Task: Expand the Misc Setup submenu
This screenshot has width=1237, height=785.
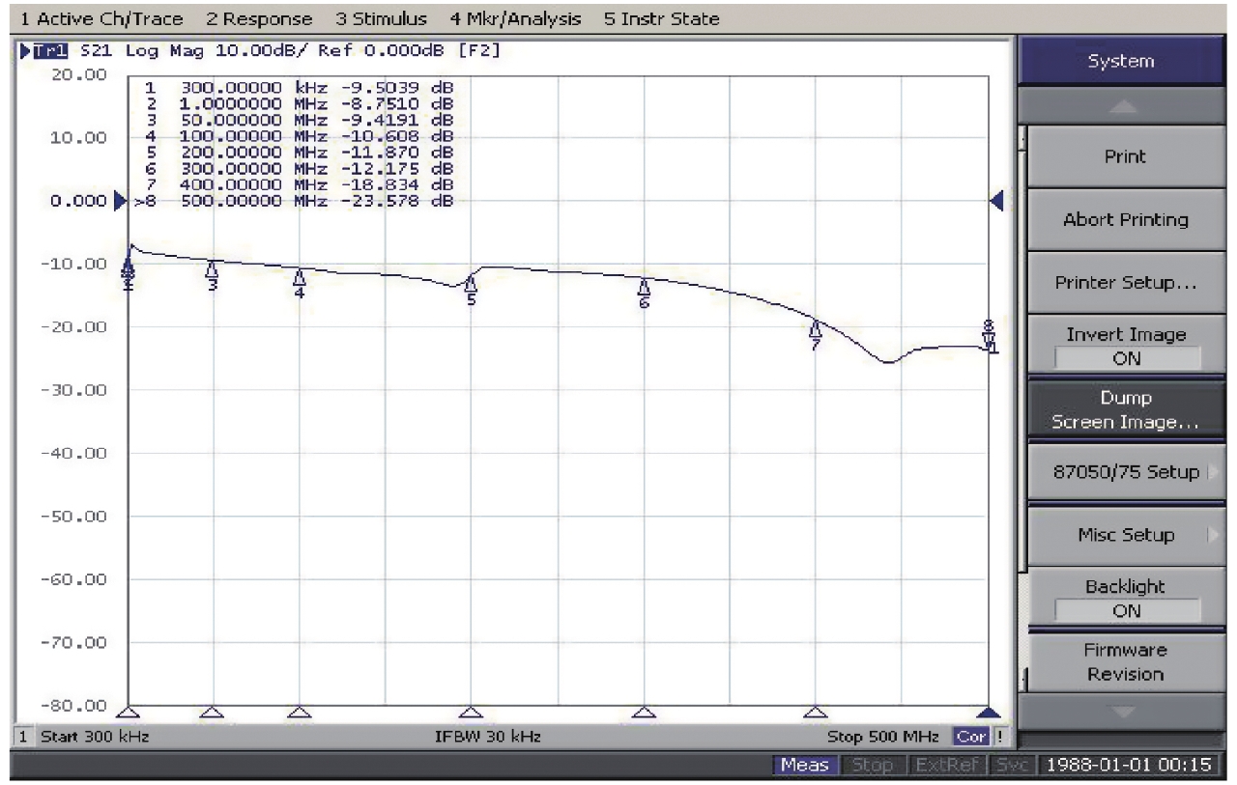Action: pyautogui.click(x=1126, y=535)
